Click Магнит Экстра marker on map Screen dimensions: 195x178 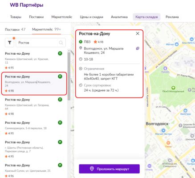pyautogui.click(x=163, y=130)
